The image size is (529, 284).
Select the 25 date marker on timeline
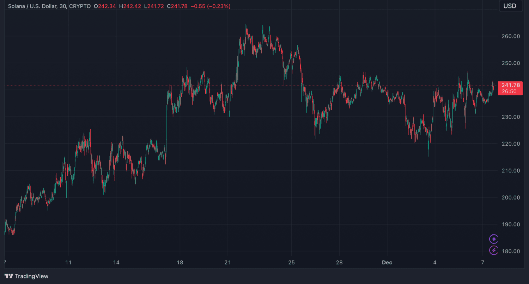point(291,263)
